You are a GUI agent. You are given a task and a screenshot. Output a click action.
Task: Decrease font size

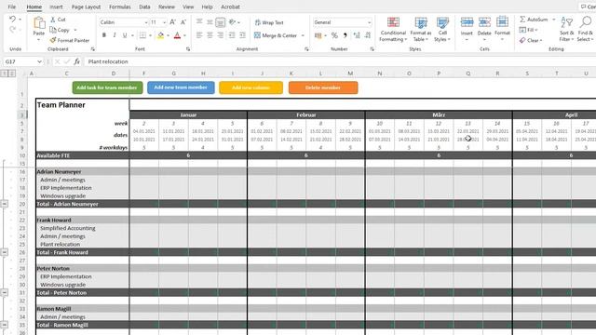click(183, 22)
